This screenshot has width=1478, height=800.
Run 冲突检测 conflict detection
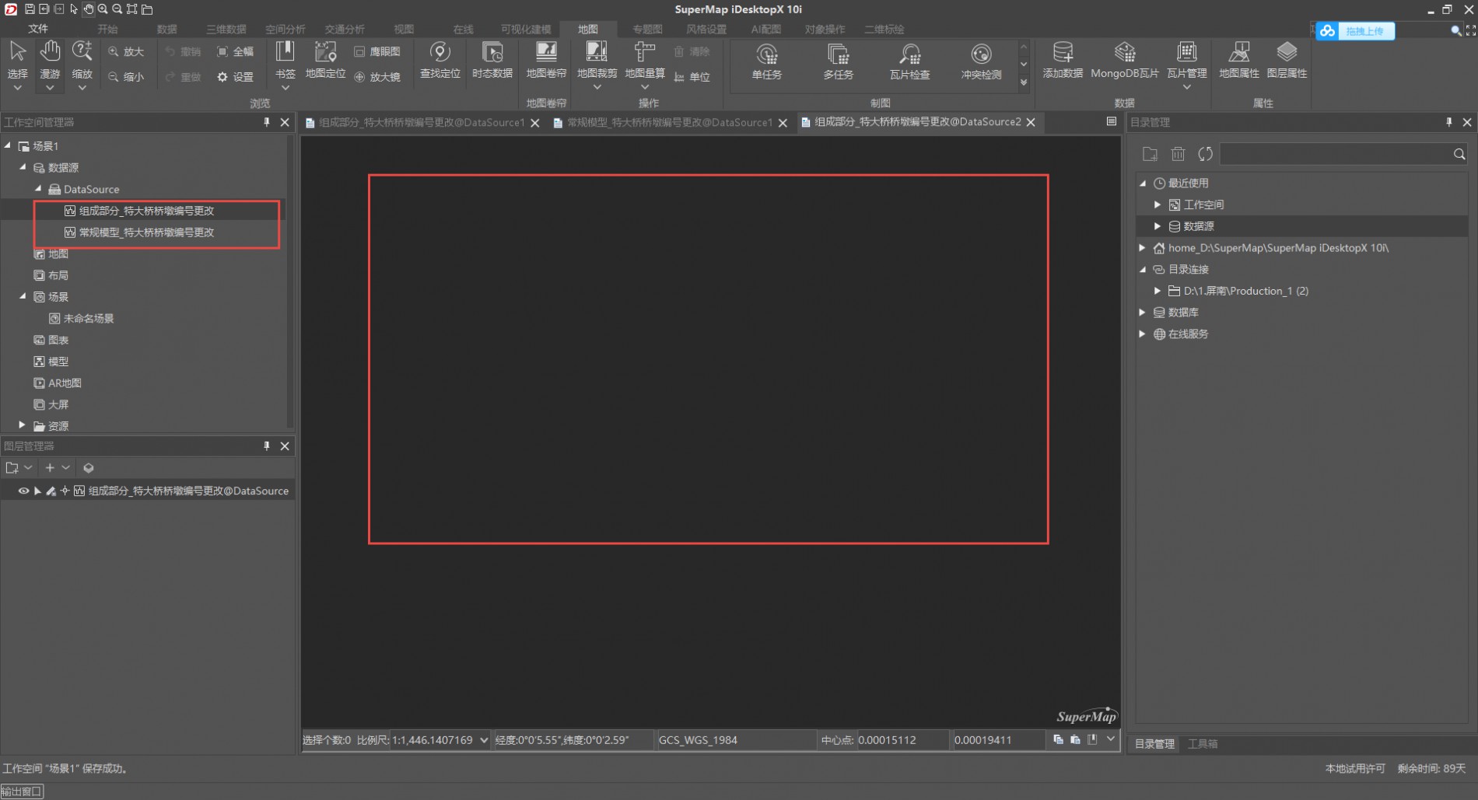tap(982, 61)
